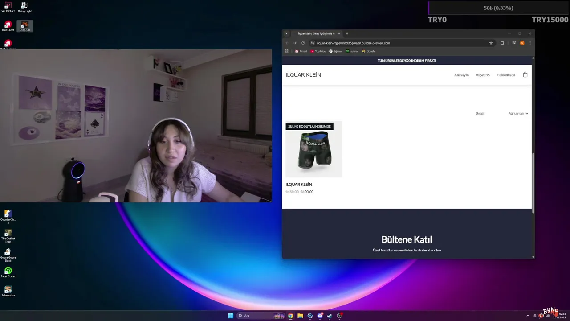The width and height of the screenshot is (570, 321).
Task: Open the tab search dropdown in Chrome
Action: coord(286,33)
